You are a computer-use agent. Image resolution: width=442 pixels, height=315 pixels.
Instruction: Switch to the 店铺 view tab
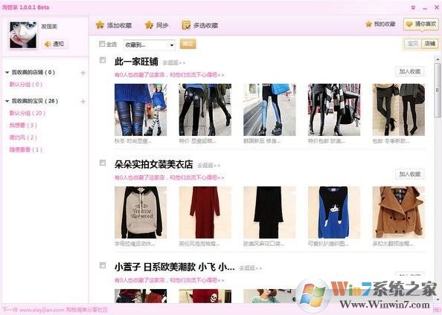tap(430, 44)
